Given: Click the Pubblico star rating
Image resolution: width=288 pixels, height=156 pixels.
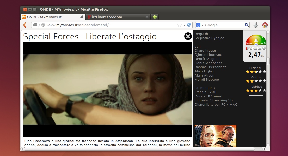Looking at the screenshot, I should 256,90.
